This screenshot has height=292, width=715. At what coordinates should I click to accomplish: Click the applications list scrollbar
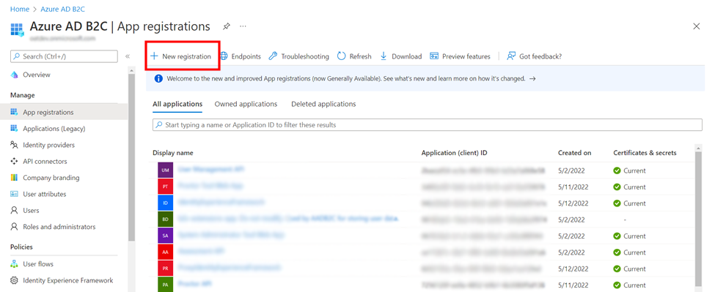[698, 219]
